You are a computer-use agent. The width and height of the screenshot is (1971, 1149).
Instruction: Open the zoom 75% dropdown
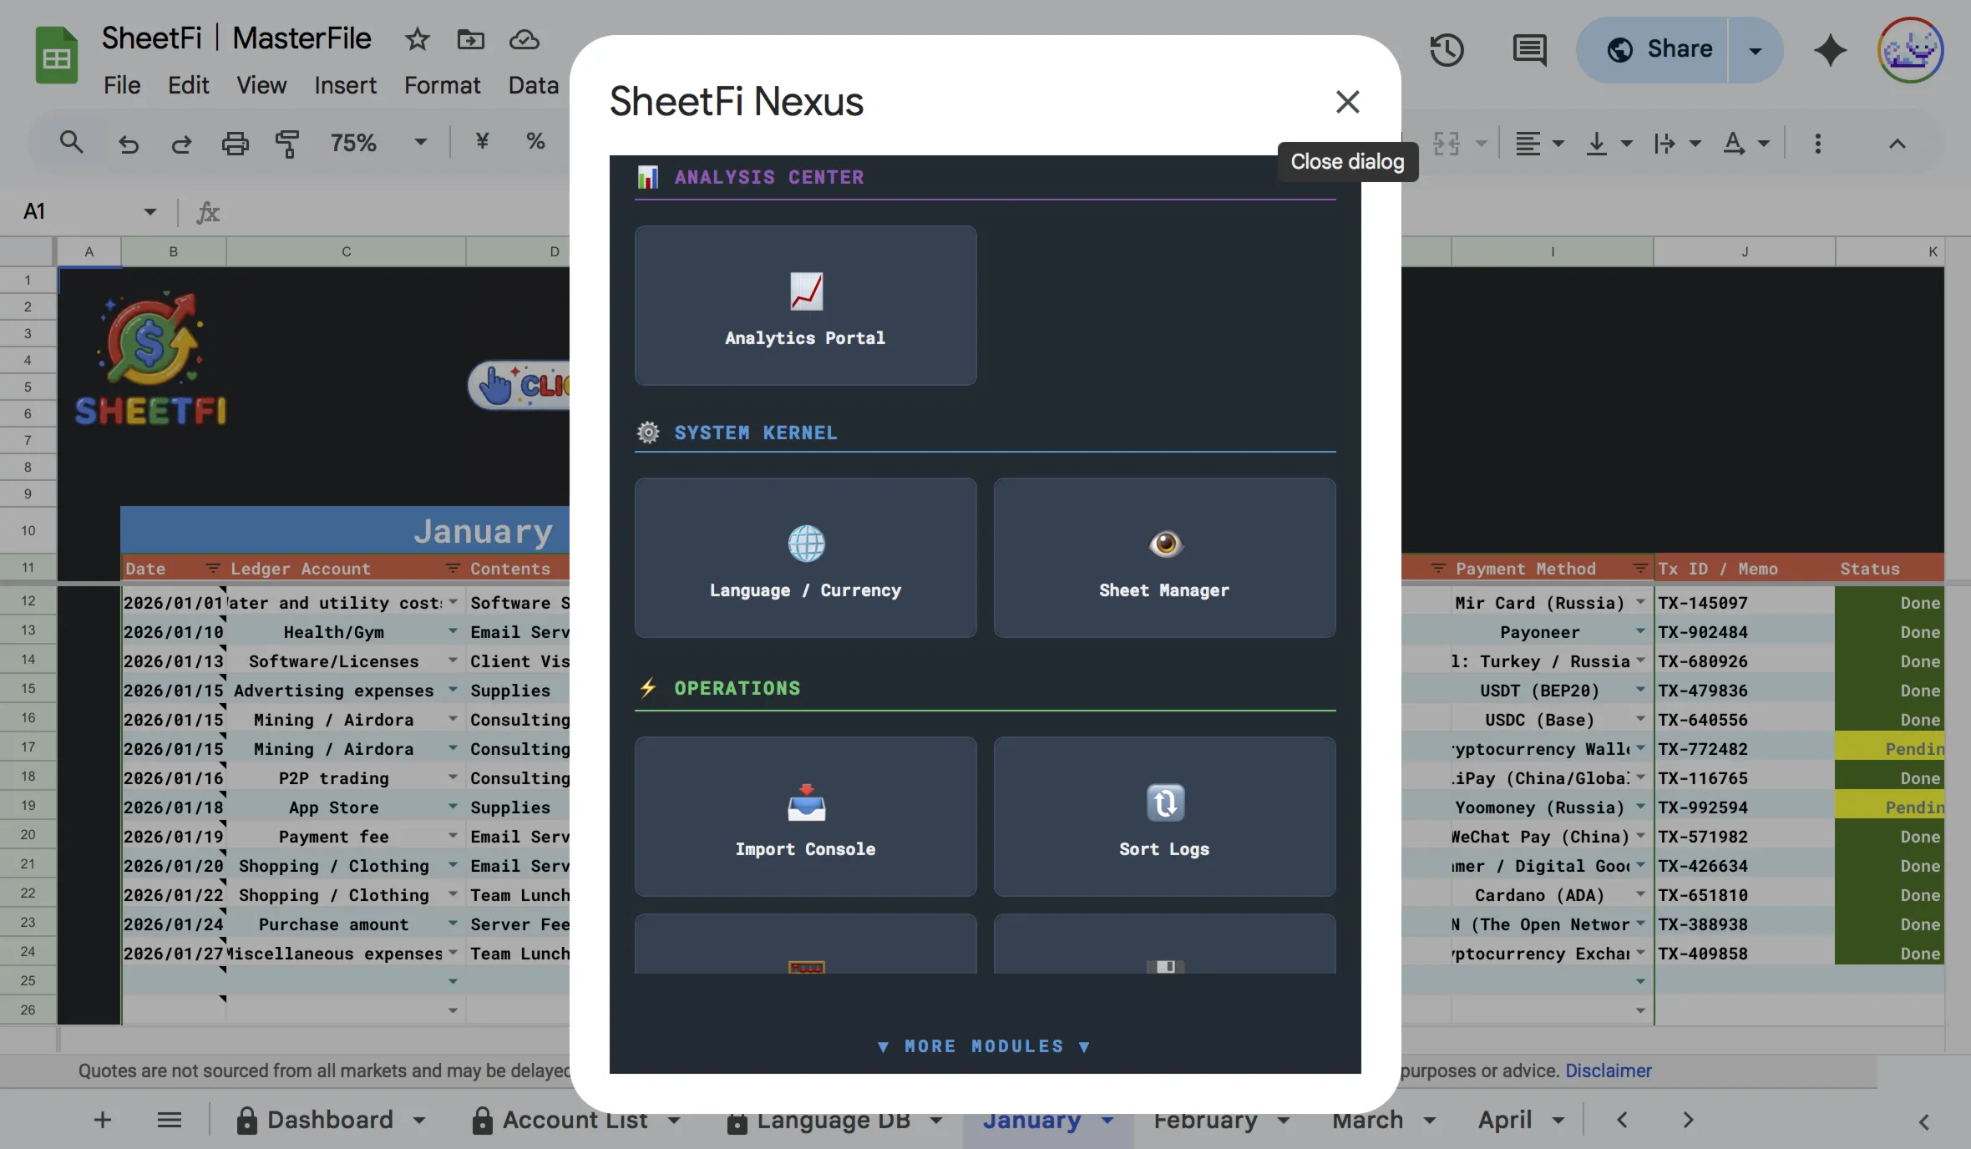click(420, 143)
